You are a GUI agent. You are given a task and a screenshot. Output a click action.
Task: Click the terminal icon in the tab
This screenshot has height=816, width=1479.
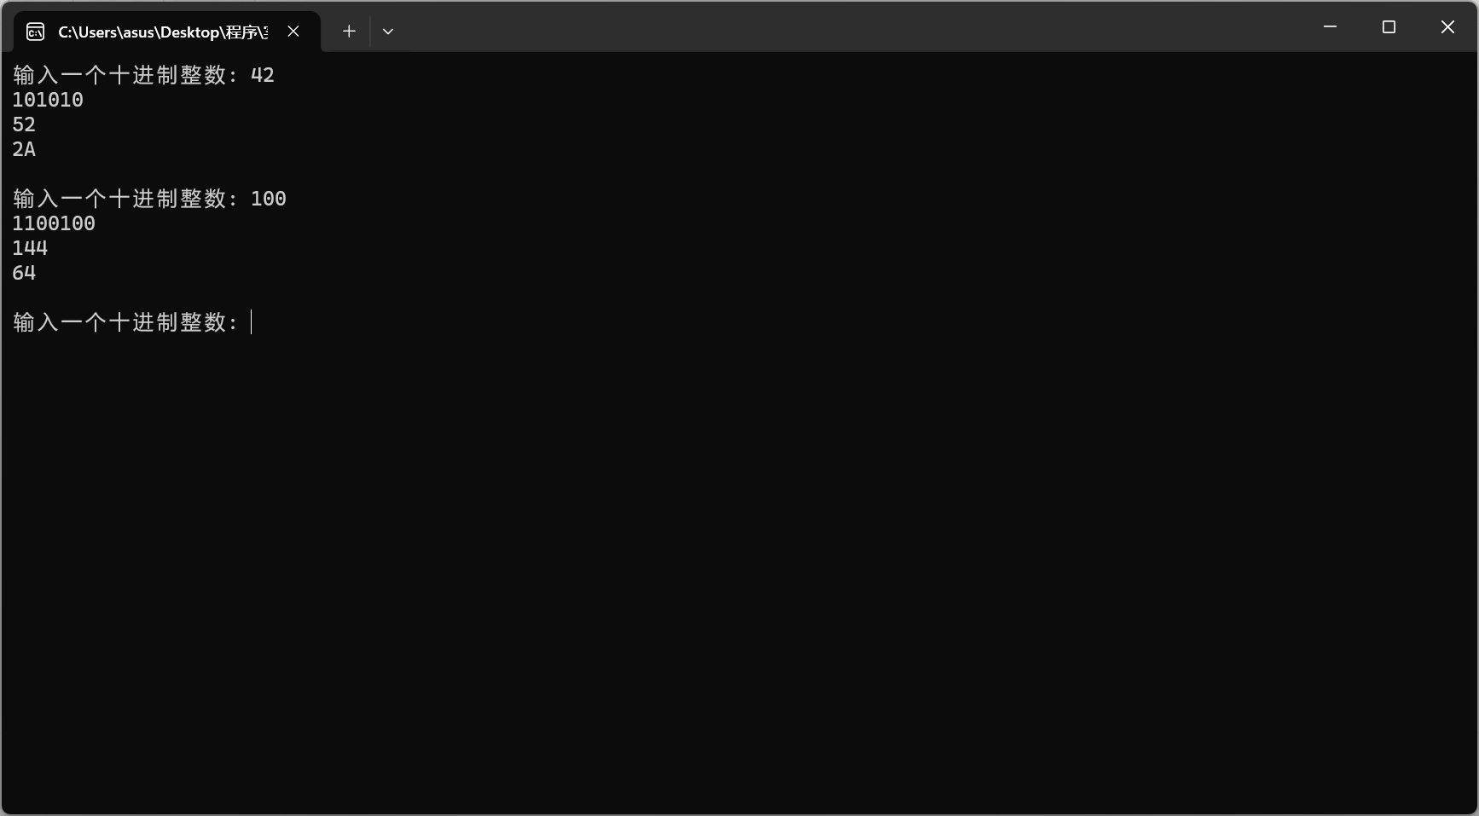35,32
